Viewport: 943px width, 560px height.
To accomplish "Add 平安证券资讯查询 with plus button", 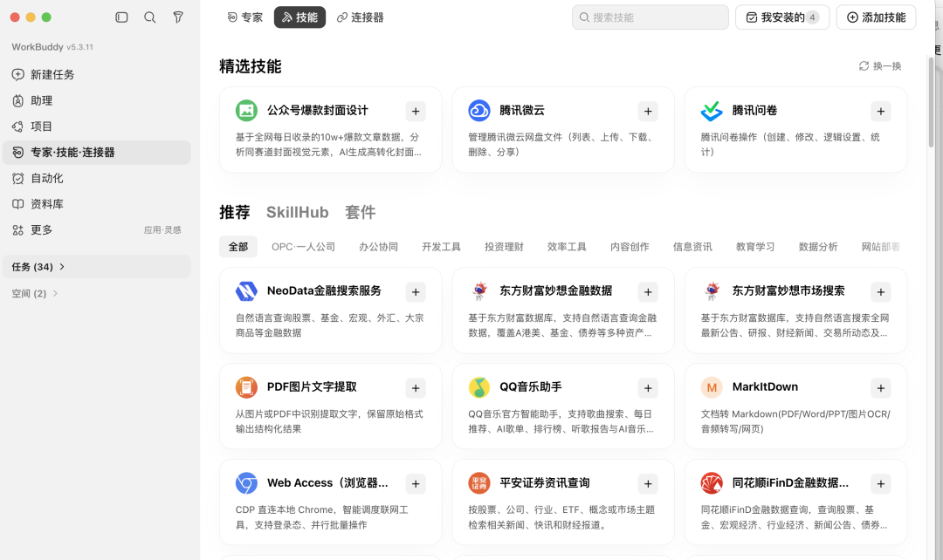I will (x=648, y=484).
